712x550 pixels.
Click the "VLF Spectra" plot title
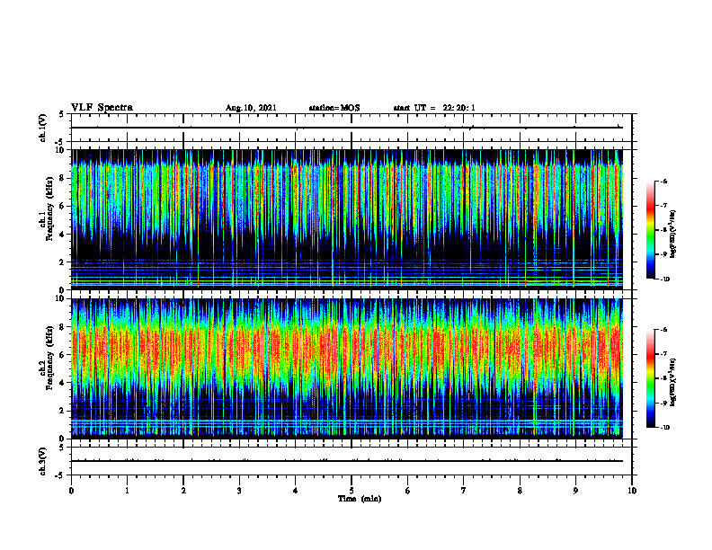pyautogui.click(x=102, y=108)
